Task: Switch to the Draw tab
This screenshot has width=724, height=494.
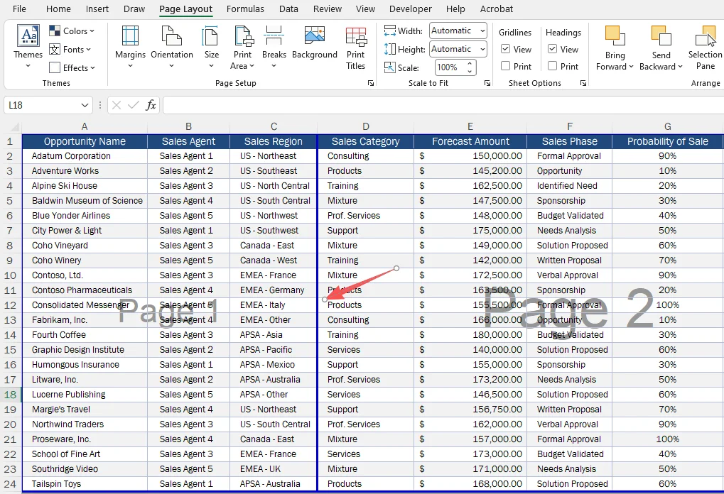Action: (x=134, y=9)
